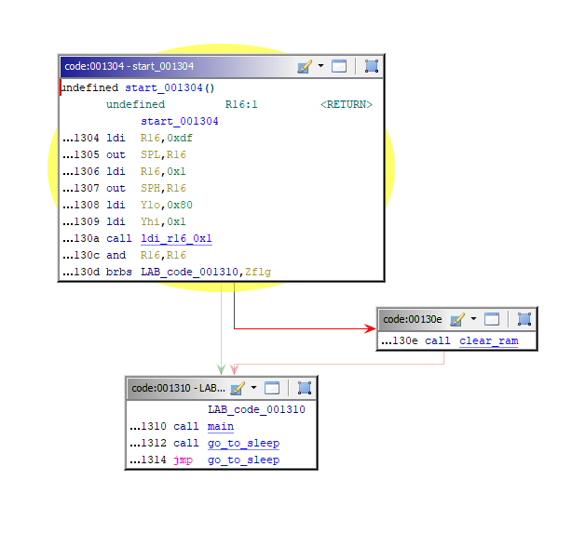Click the pink 'jmp' mnemonic at 1314
This screenshot has height=533, width=585.
coord(183,460)
